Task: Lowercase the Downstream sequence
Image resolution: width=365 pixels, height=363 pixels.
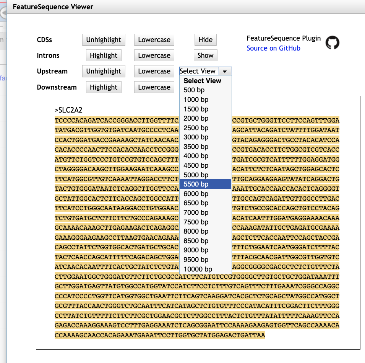Action: click(x=154, y=87)
